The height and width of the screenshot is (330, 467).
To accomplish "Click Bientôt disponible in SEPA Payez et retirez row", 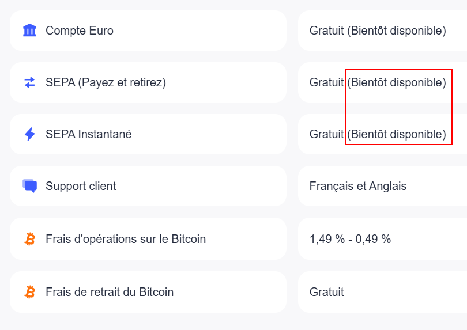I will [397, 82].
